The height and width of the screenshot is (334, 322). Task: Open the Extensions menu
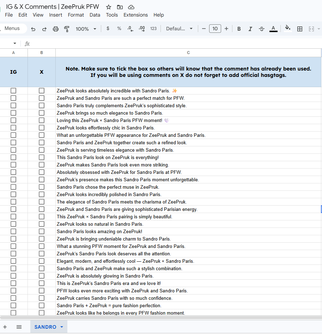click(136, 15)
